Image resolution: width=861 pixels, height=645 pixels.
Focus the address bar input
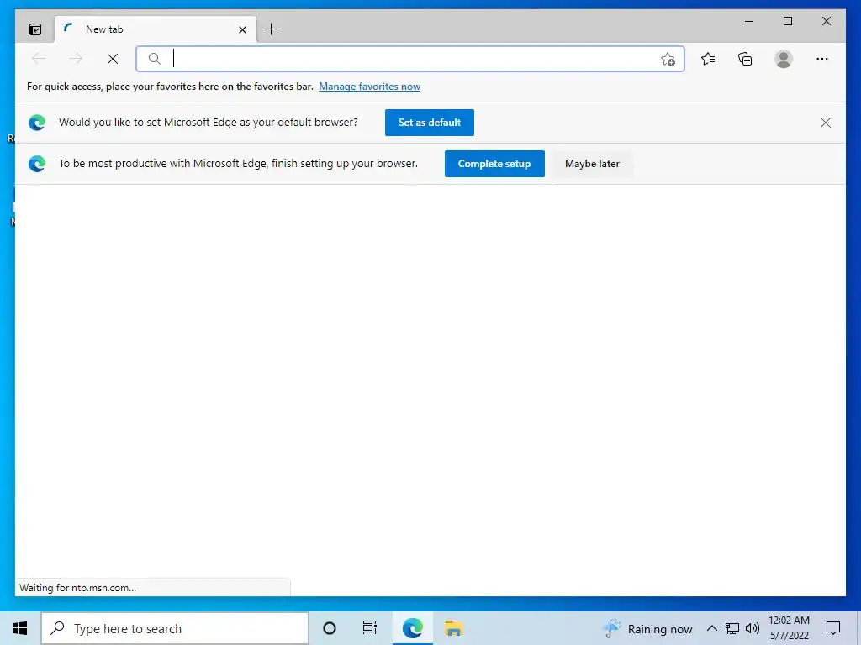pyautogui.click(x=410, y=59)
